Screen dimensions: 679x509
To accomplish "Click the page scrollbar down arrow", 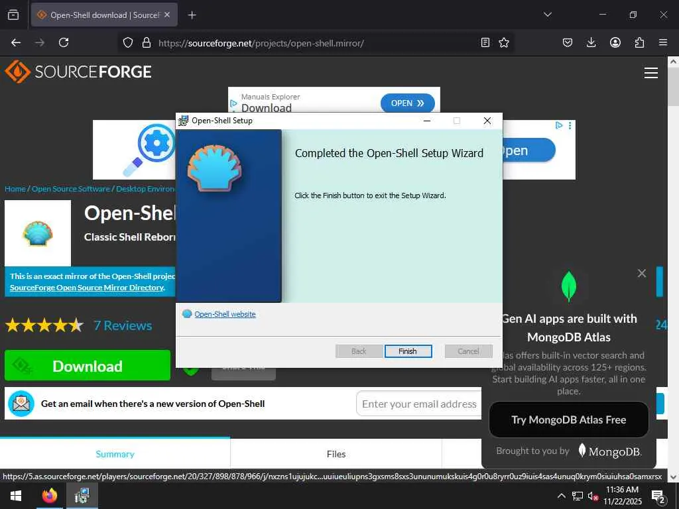I will click(673, 477).
